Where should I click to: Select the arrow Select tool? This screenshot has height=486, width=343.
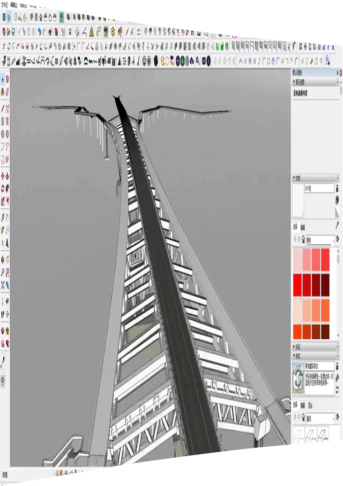point(3,80)
